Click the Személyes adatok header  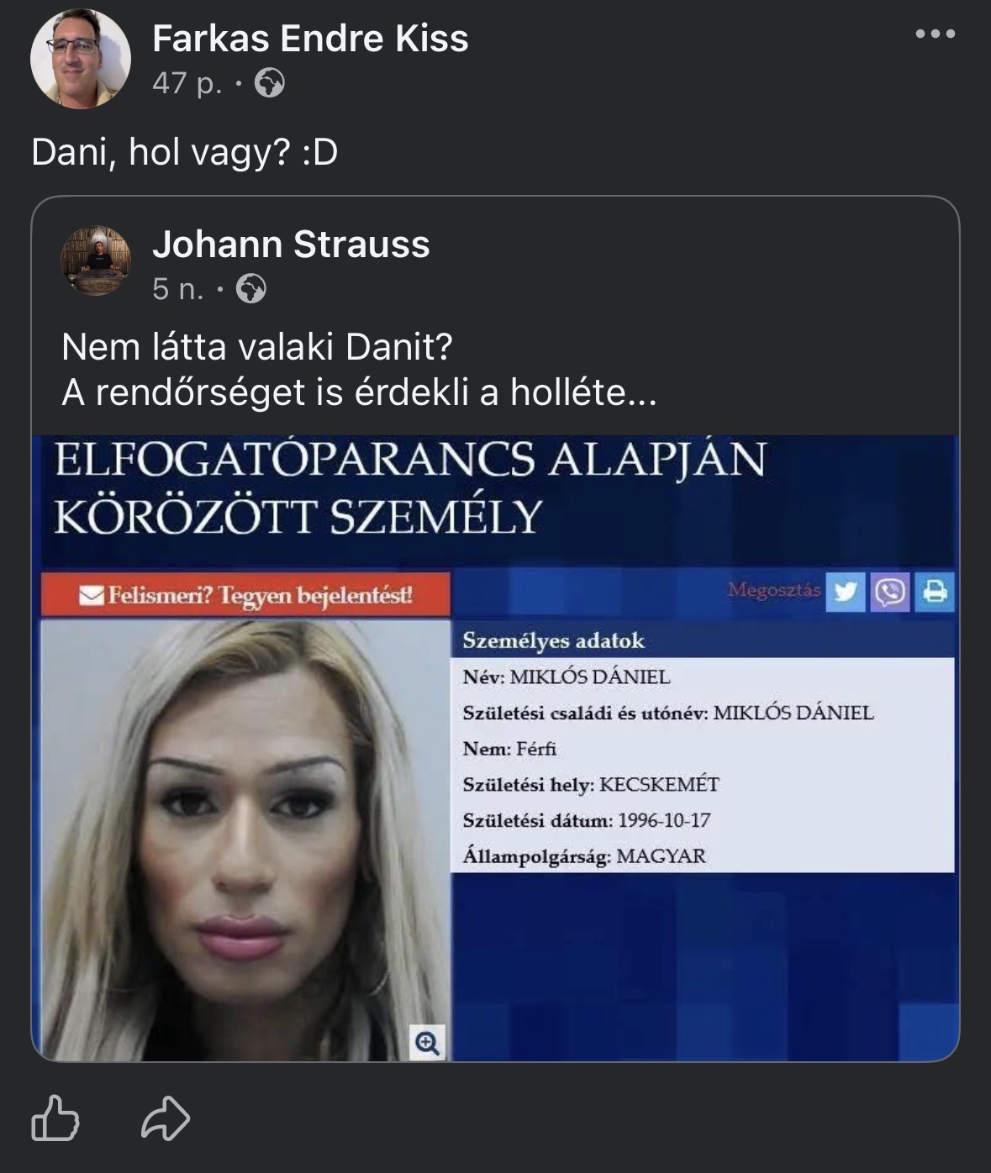(x=553, y=641)
